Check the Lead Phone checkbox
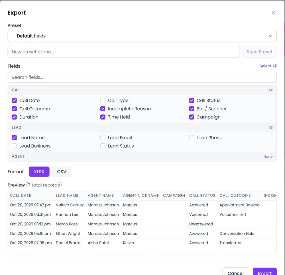This screenshot has height=275, width=285. (x=192, y=138)
